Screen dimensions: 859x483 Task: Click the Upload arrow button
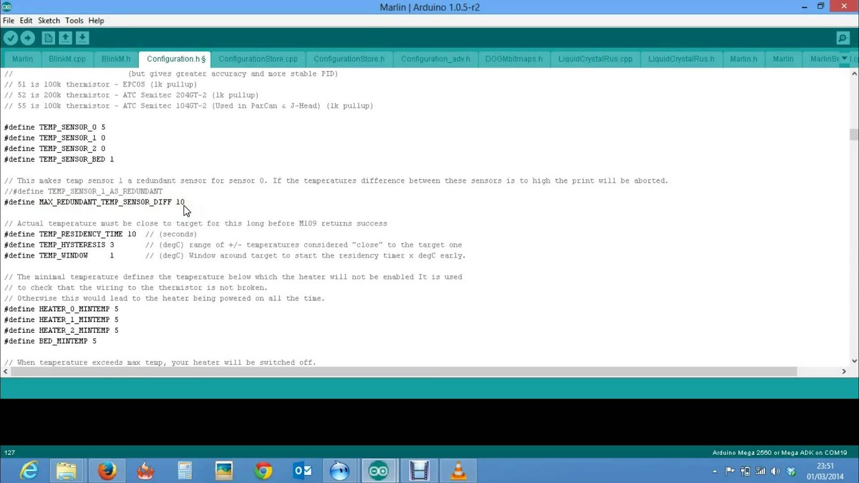(28, 38)
